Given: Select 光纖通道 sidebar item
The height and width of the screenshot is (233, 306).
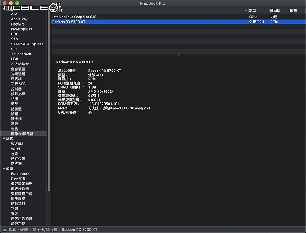Looking at the screenshot, I should (x=18, y=74).
